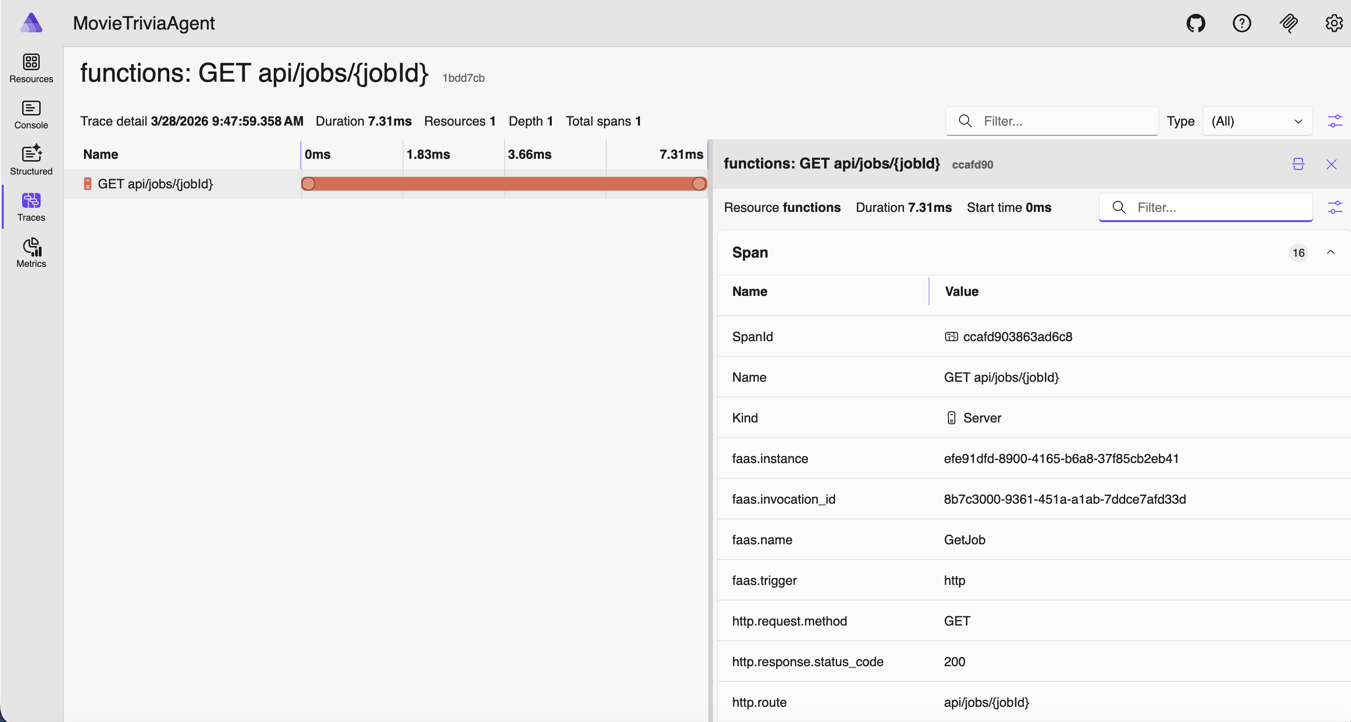1351x722 pixels.
Task: Click the notifications icon in the header
Action: [1288, 23]
